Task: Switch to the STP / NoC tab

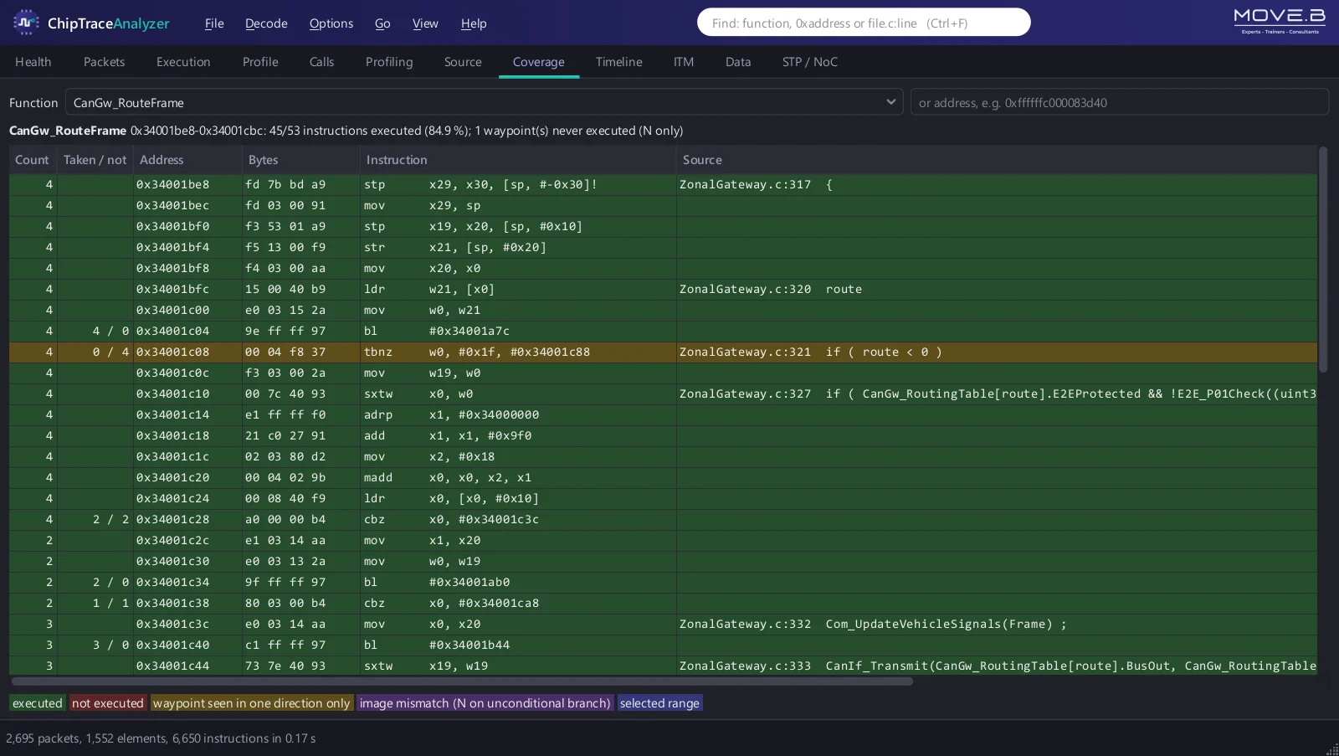Action: click(x=810, y=62)
